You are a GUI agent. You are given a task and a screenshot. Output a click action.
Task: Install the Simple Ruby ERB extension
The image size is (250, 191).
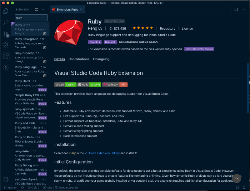42,104
